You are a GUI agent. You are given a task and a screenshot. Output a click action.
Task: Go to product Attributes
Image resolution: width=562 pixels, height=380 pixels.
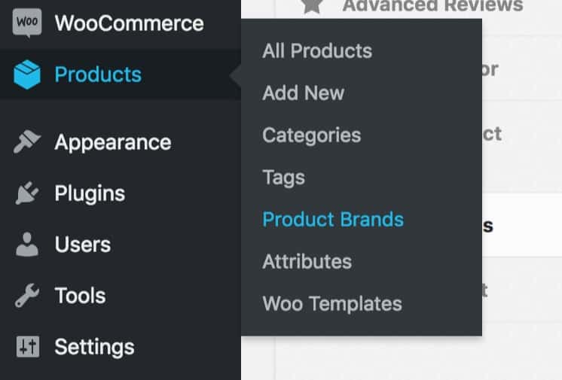pos(307,262)
